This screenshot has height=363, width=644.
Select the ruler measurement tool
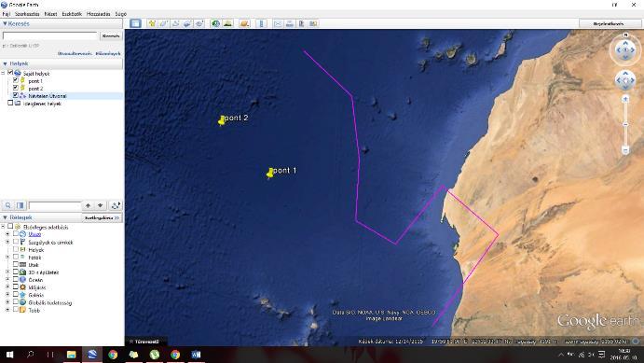pyautogui.click(x=261, y=23)
